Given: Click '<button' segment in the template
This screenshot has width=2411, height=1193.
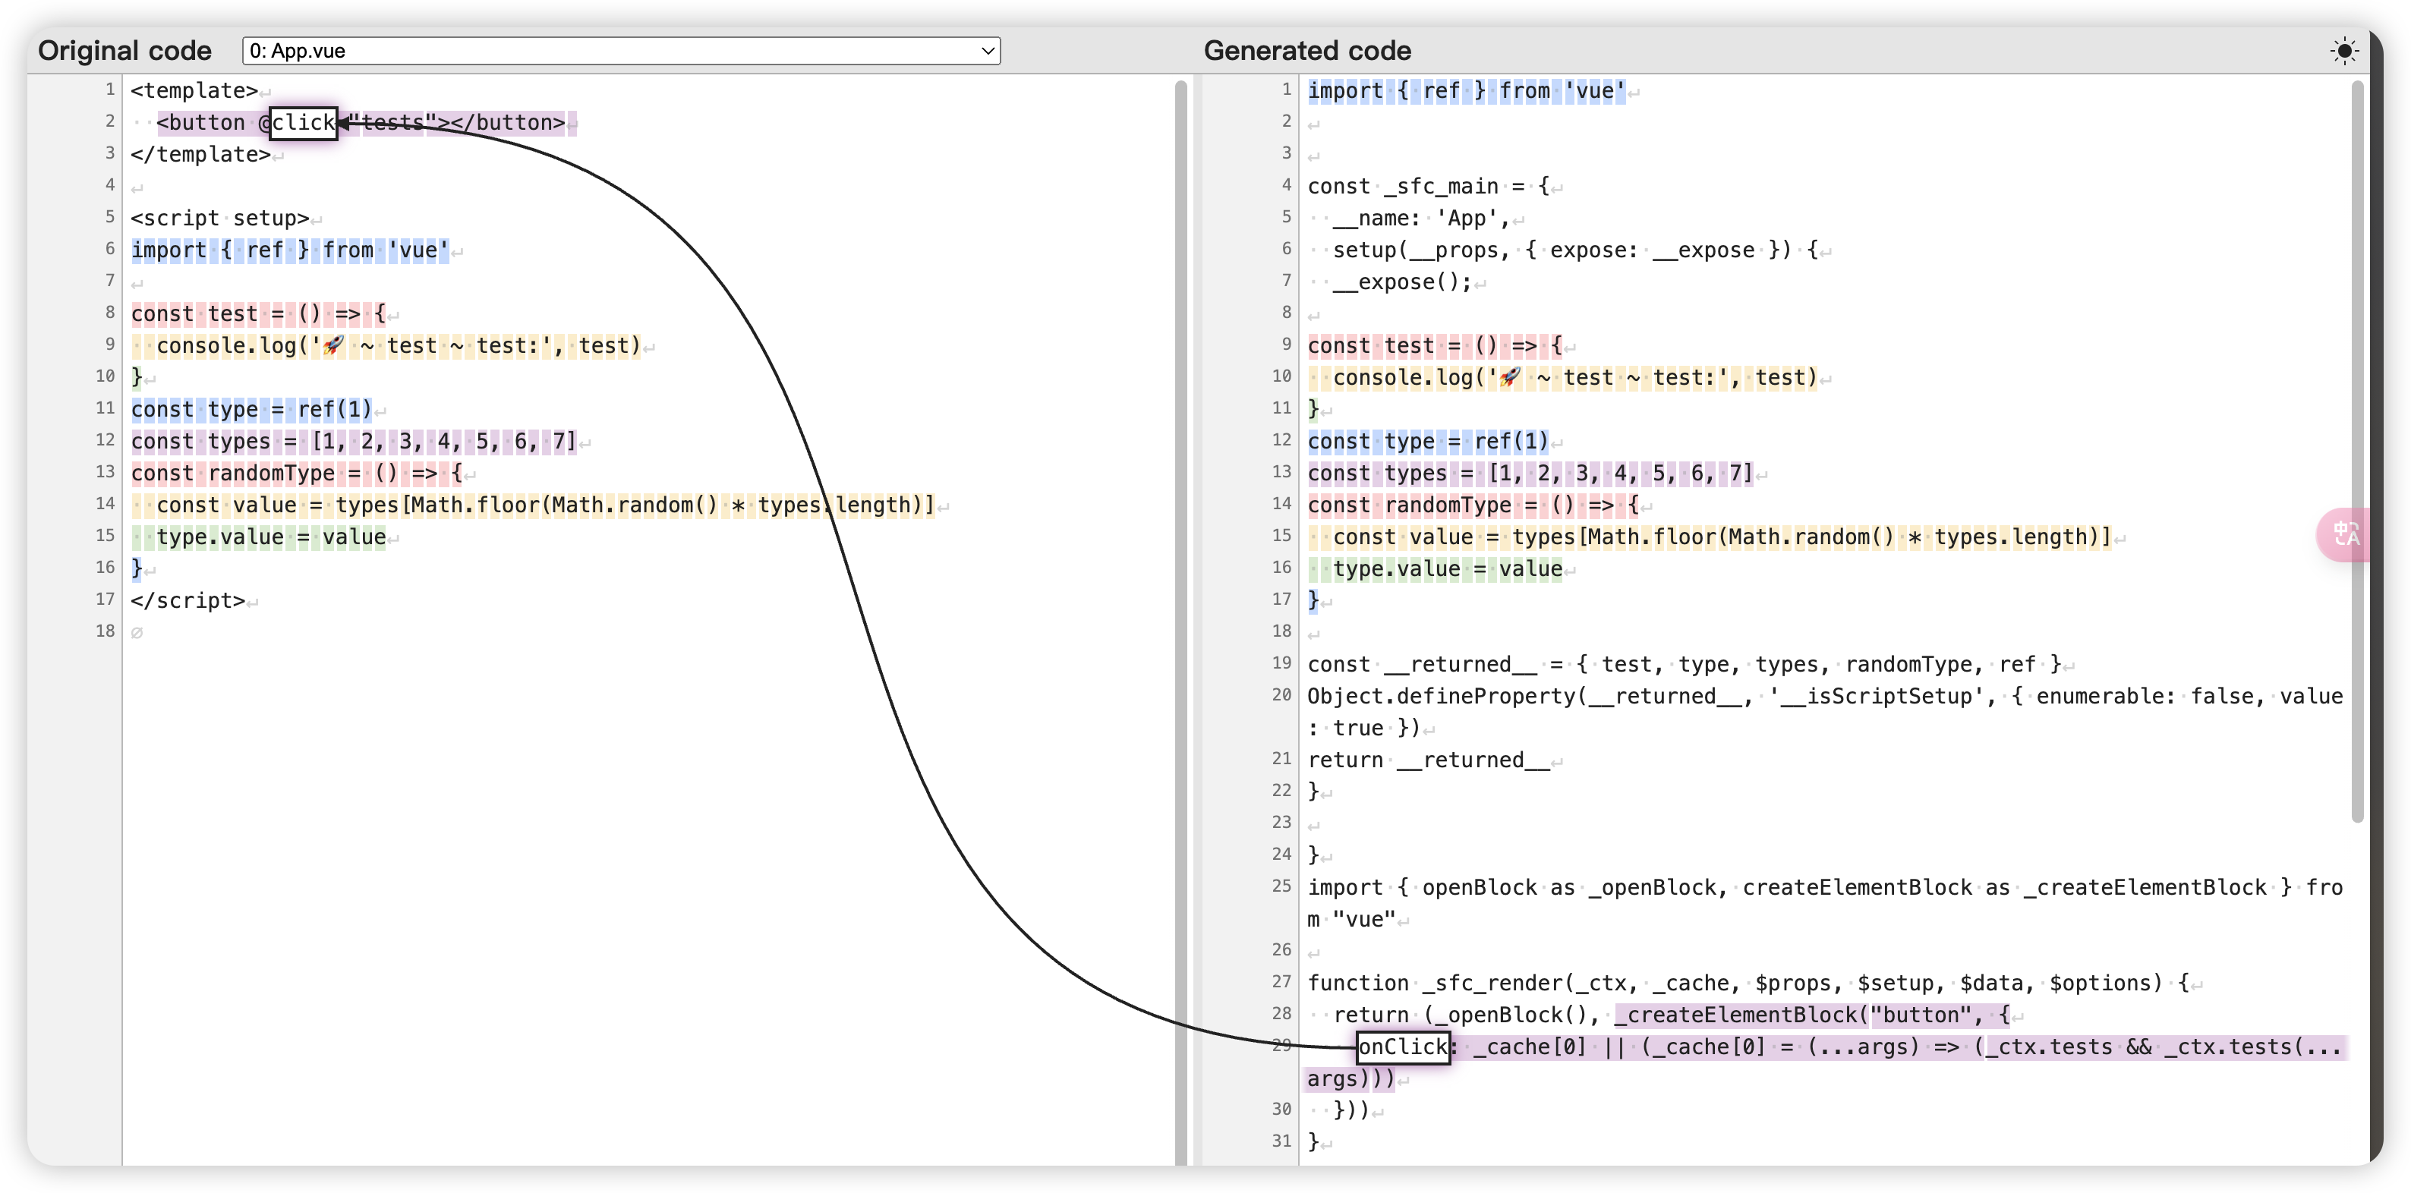Looking at the screenshot, I should click(x=201, y=123).
